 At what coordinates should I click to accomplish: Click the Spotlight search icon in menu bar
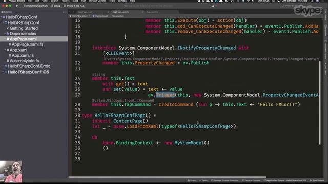(312, 1)
